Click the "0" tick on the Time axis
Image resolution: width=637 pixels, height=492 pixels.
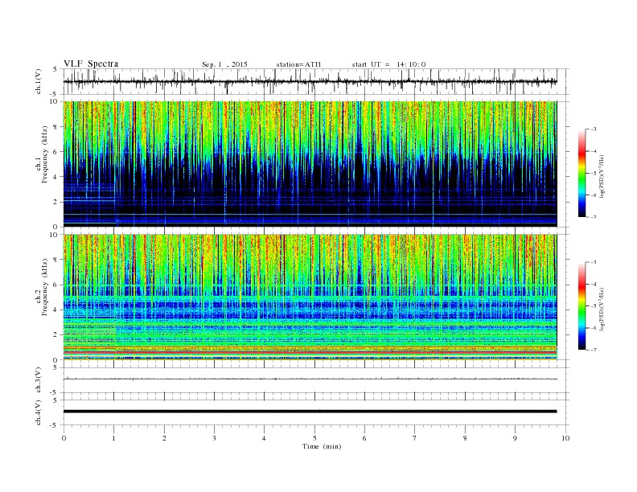(64, 438)
